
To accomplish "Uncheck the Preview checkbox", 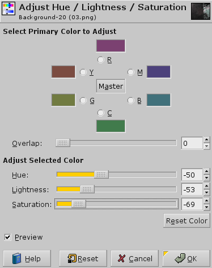I will pos(7,237).
